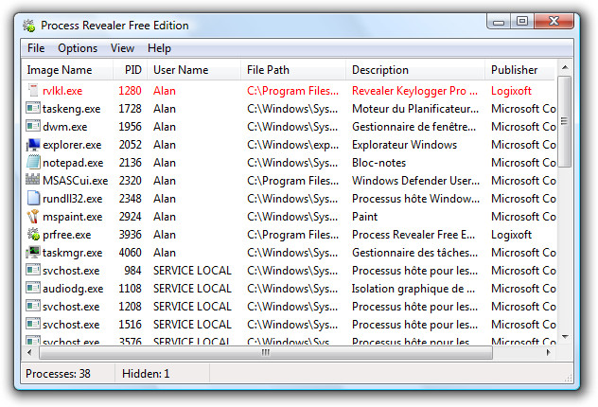Click 'Windows Defender User...' description
Viewport: 598px width, 407px height.
pos(415,181)
